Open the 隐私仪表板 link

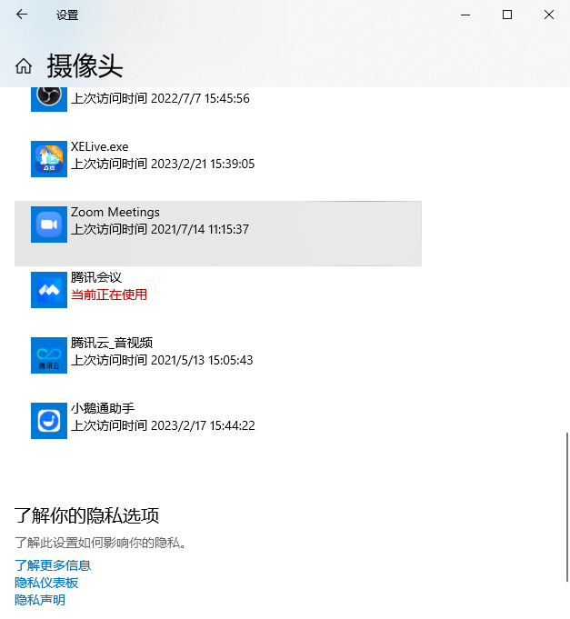click(46, 583)
